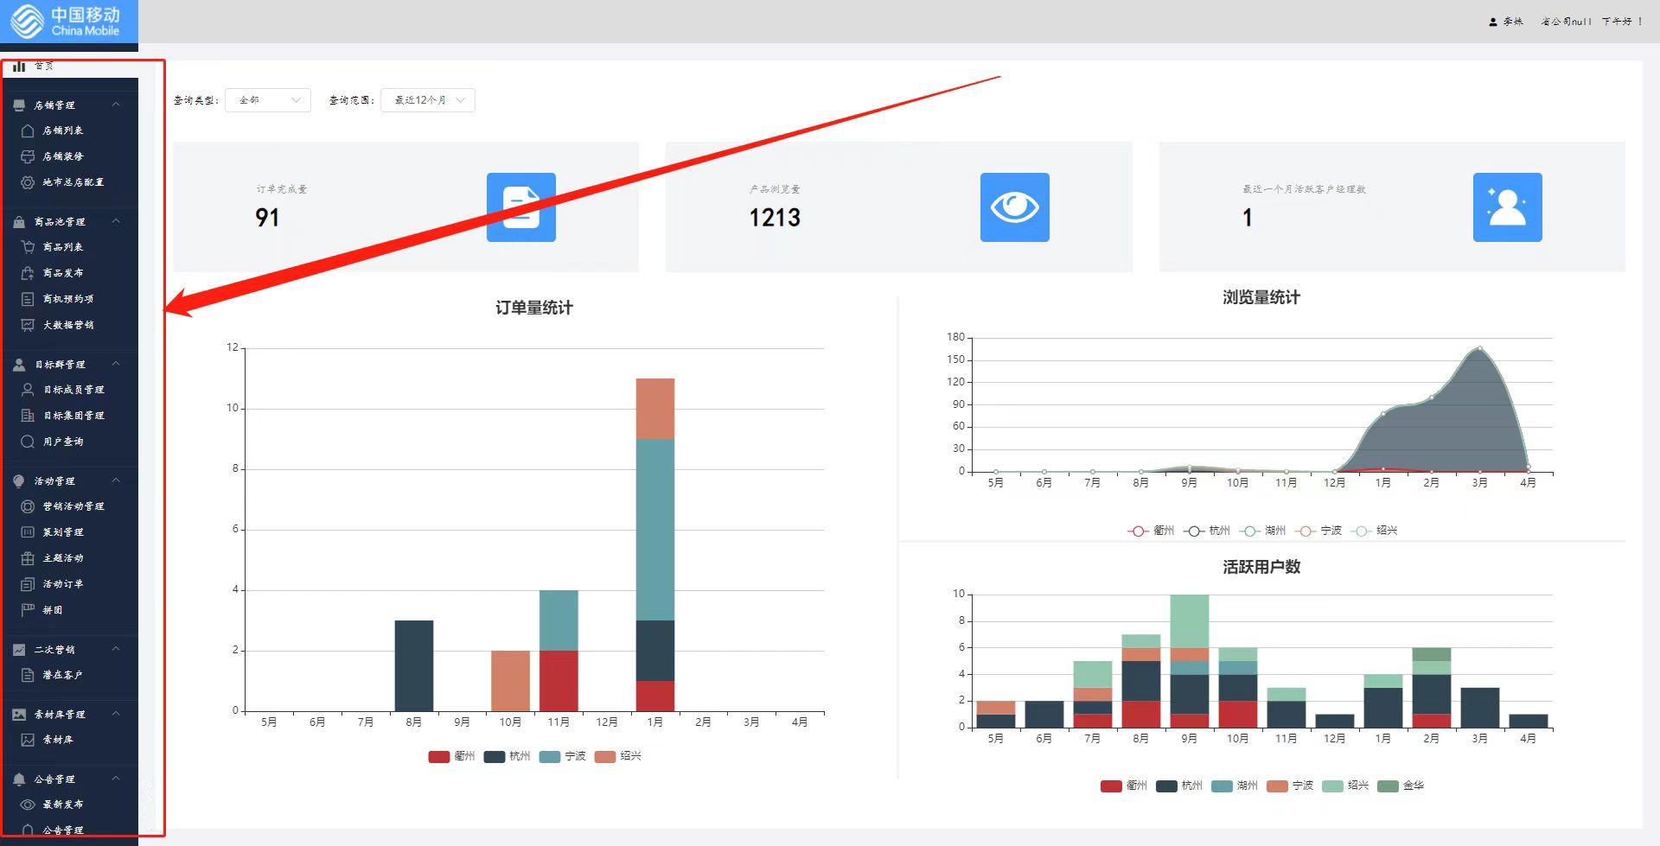Screen dimensions: 1660x846
Task: Click the 8月 dark bar in 订单量统计 chart
Action: click(414, 665)
